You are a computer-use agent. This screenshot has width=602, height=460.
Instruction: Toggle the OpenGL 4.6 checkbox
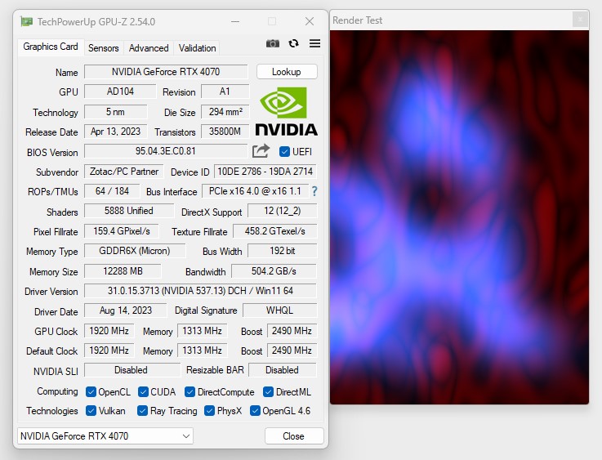255,410
